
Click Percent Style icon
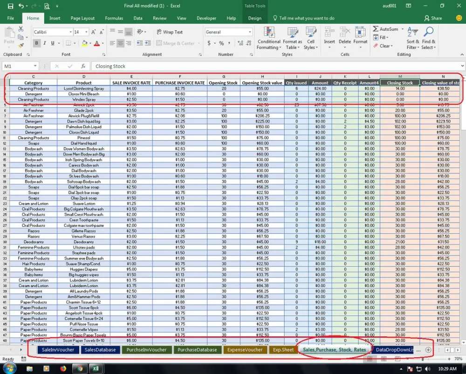pyautogui.click(x=221, y=43)
